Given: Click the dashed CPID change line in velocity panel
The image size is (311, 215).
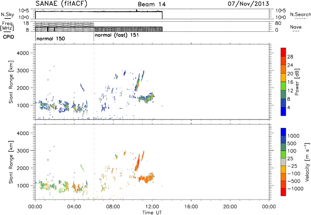Looking at the screenshot, I should pos(94,161).
